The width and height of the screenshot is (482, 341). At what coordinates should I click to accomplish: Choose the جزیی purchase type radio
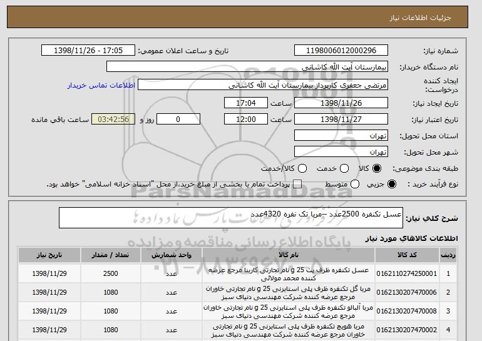392,185
